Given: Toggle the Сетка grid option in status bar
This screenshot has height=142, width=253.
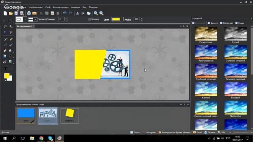Looking at the screenshot, I should pos(135,133).
